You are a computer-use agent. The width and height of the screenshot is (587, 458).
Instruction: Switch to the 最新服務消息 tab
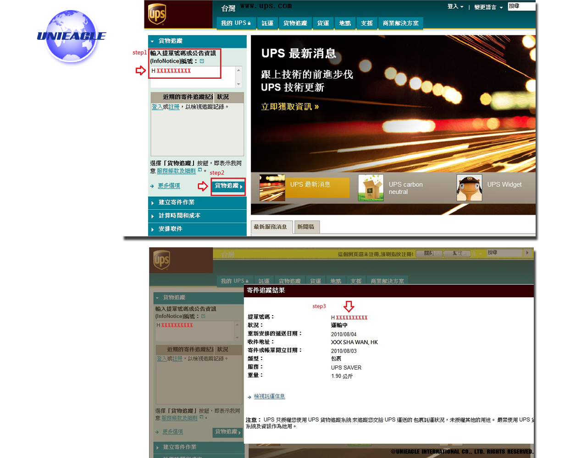[271, 227]
